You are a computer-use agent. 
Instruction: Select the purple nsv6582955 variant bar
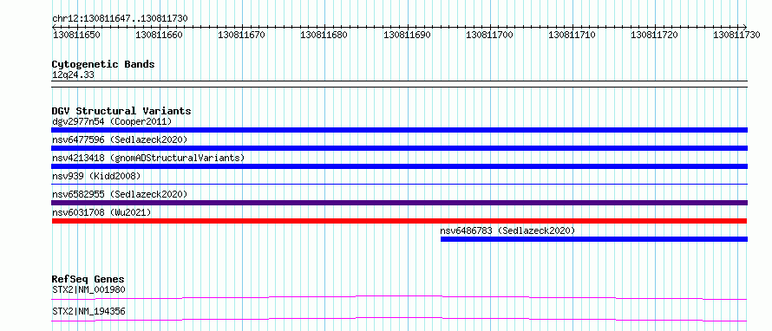399,203
